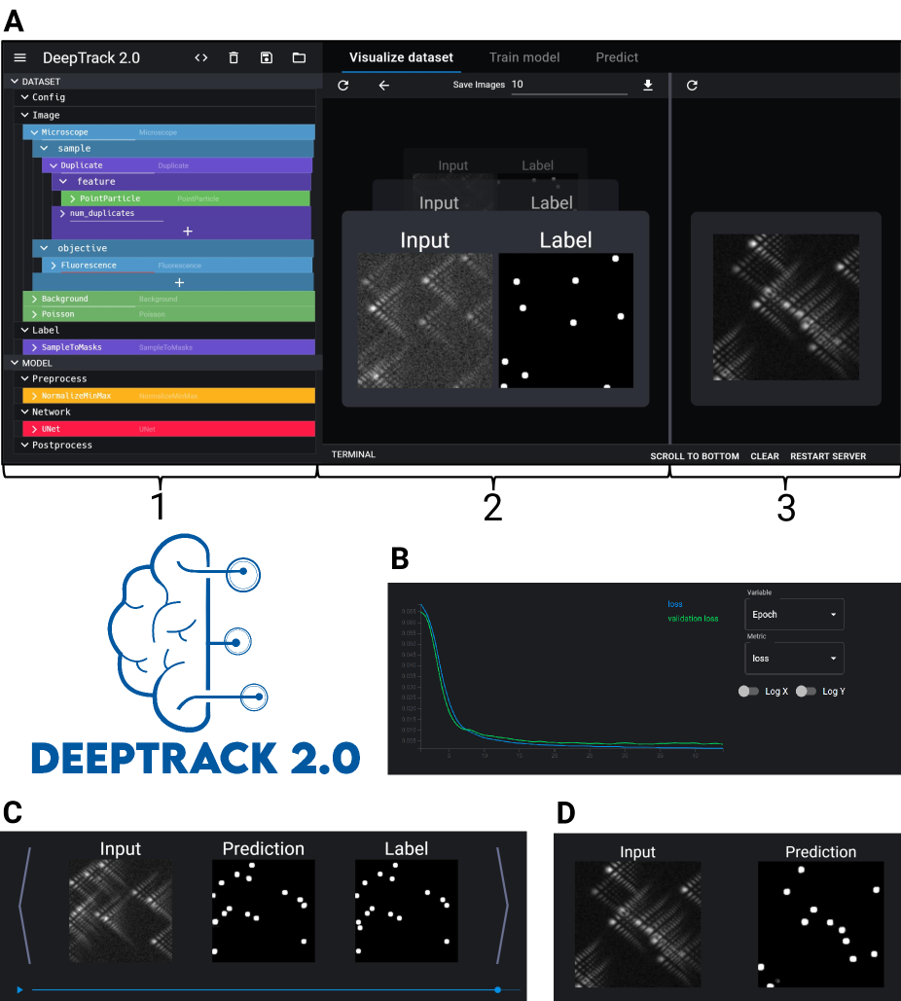Toggle the Log Y switch
Screen dimensions: 901x1001
tap(806, 692)
